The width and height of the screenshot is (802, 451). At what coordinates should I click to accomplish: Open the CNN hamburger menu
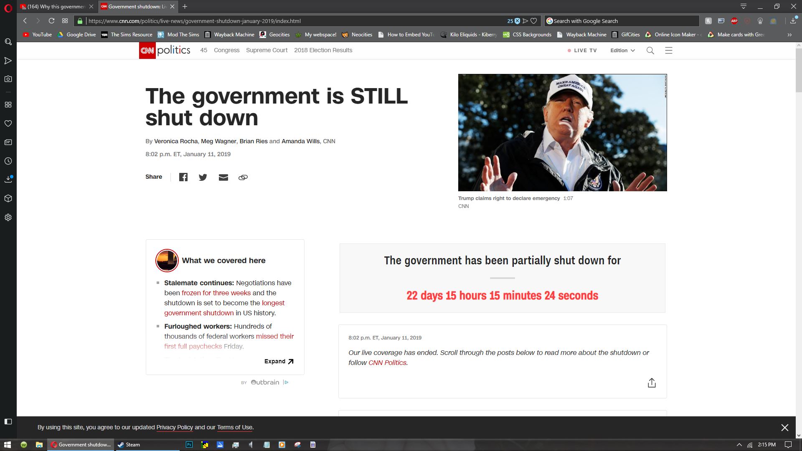tap(669, 51)
